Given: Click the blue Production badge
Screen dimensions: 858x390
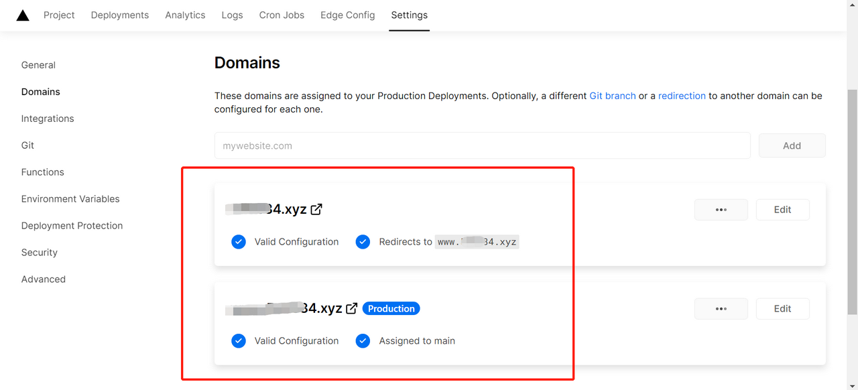Looking at the screenshot, I should (391, 309).
